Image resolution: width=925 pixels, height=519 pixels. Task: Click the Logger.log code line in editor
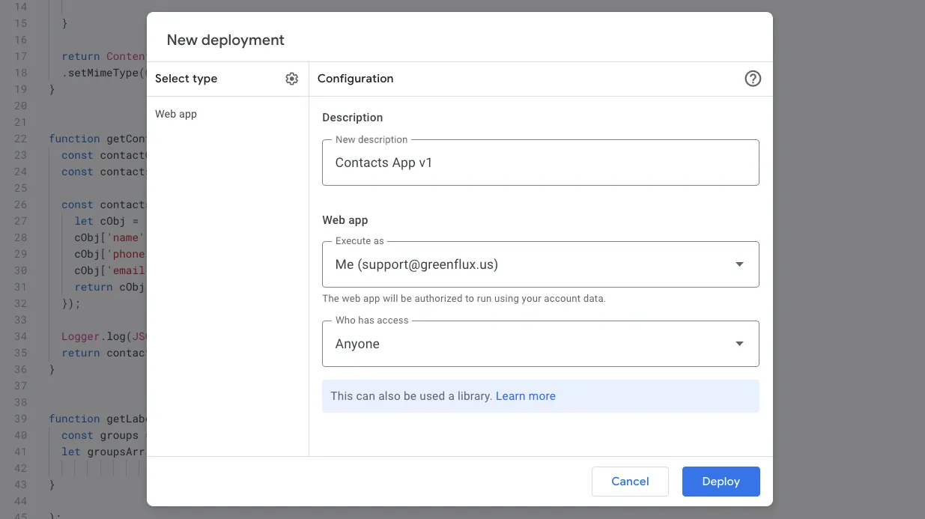click(x=97, y=336)
